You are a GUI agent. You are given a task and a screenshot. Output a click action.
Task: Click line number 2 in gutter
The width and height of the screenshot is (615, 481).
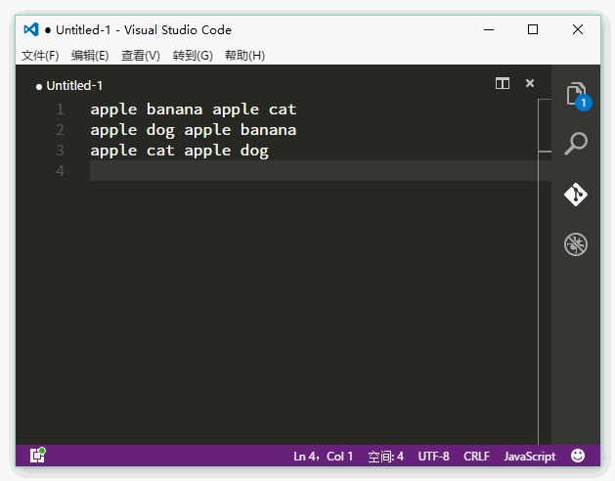(60, 130)
